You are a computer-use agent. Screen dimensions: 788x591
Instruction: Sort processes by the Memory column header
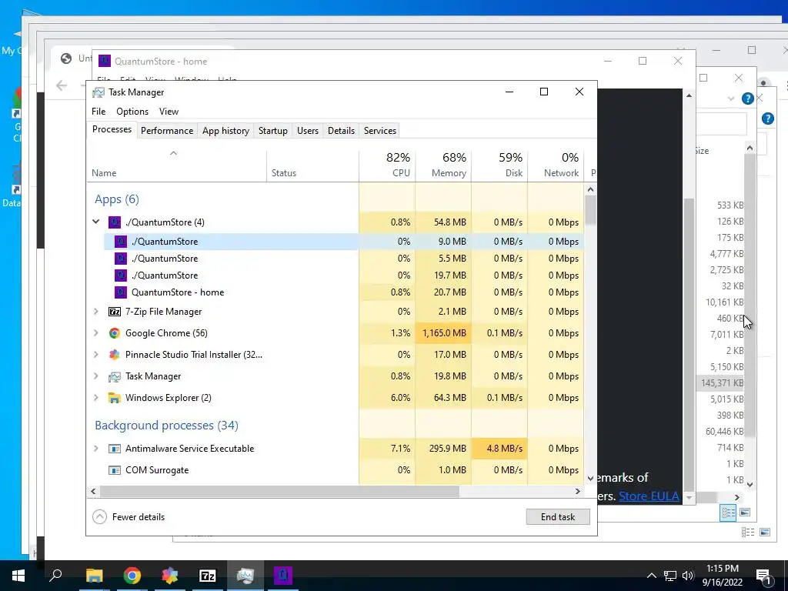coord(443,165)
